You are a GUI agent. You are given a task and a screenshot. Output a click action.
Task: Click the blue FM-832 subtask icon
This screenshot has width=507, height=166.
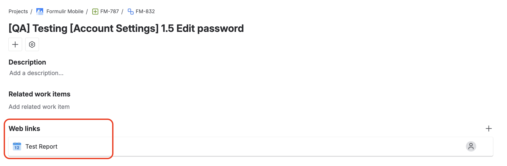131,12
